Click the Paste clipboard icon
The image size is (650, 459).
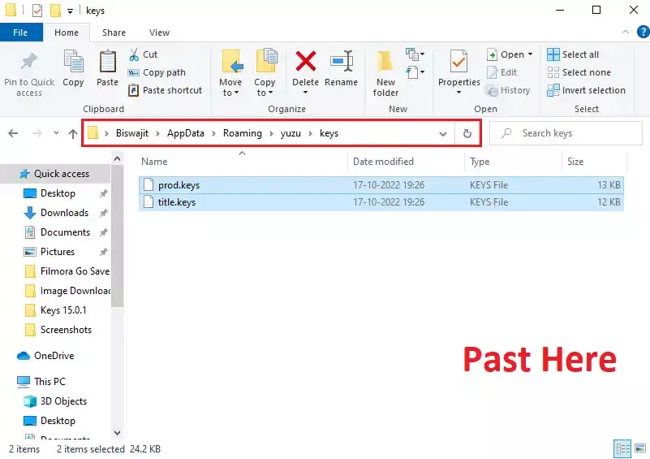click(x=107, y=62)
